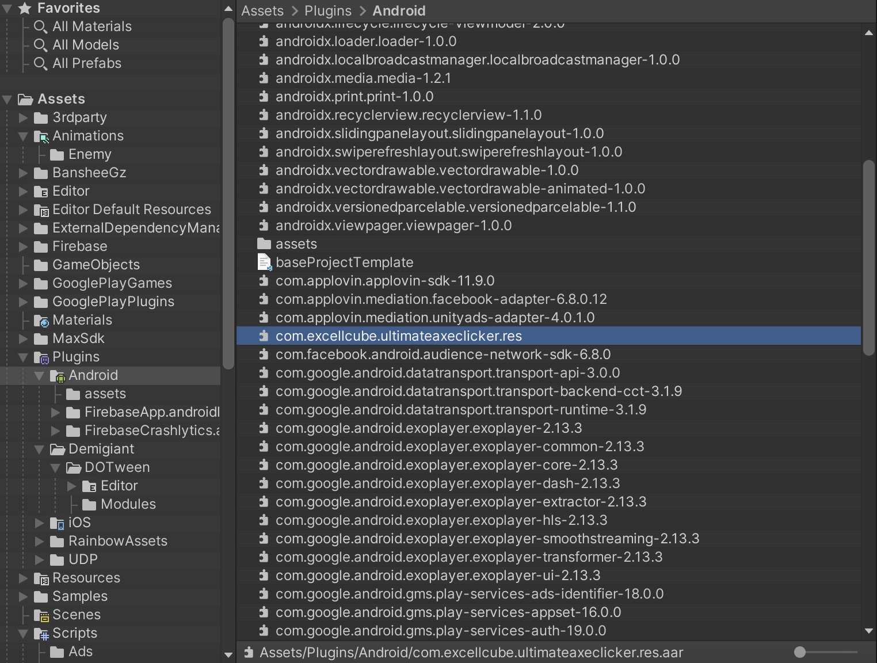Viewport: 877px width, 663px height.
Task: Click the folder tree vertical scrollbar
Action: (228, 193)
